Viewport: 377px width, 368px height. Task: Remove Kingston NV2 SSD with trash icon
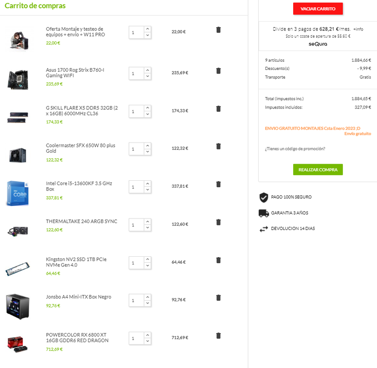coord(218,260)
